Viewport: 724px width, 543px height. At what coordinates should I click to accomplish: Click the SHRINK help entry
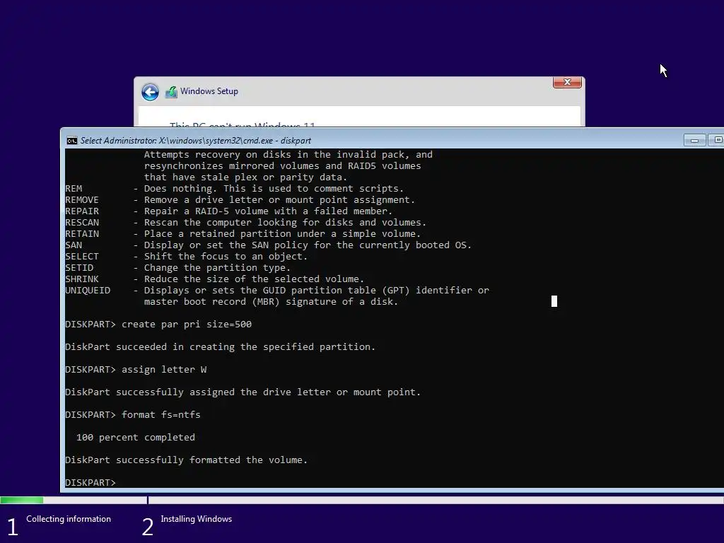tap(215, 279)
